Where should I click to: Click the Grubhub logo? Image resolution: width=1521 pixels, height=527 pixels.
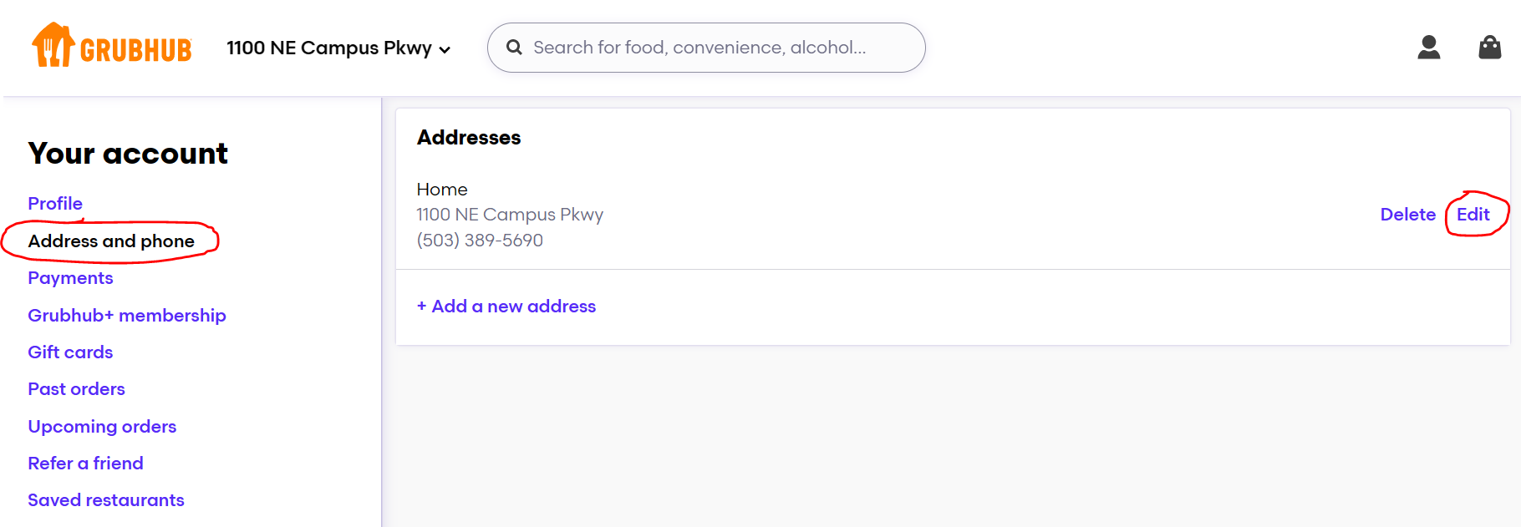tap(112, 45)
